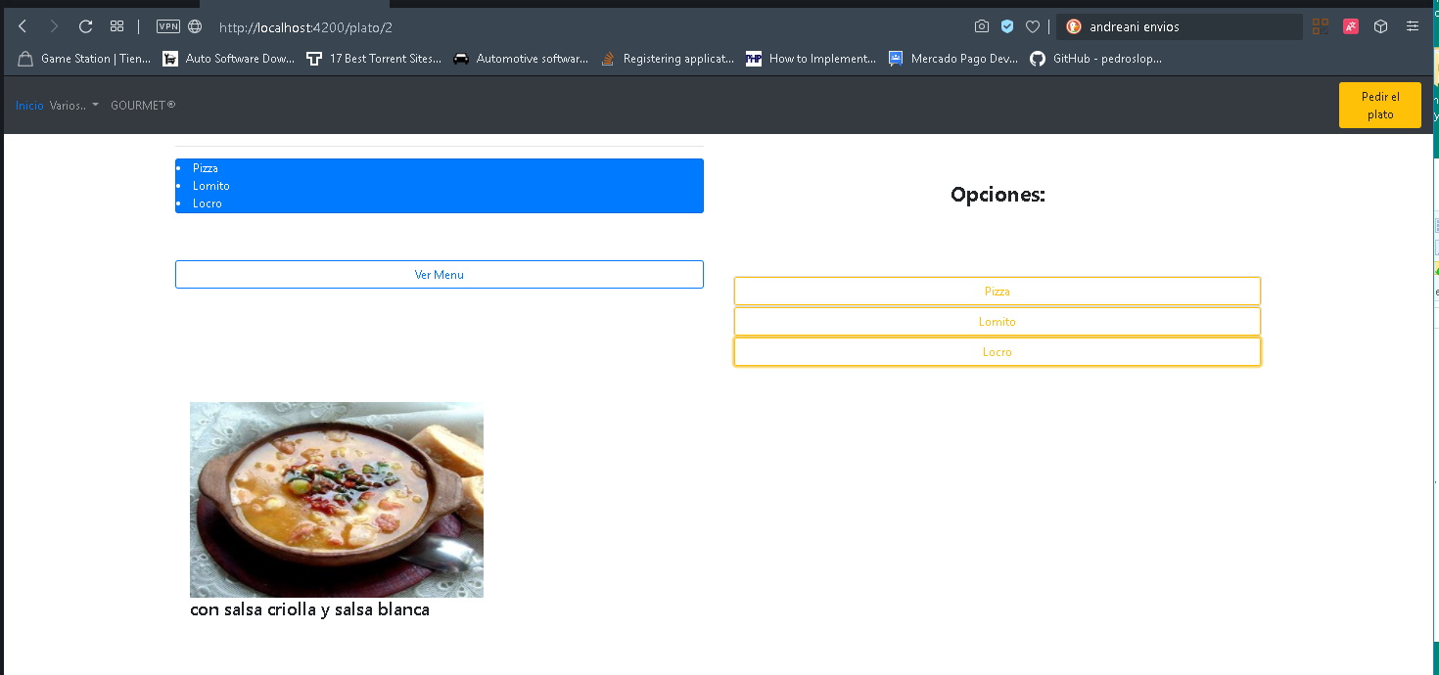Open the Auto Software Download bookmark
This screenshot has height=675, width=1439.
(x=229, y=59)
